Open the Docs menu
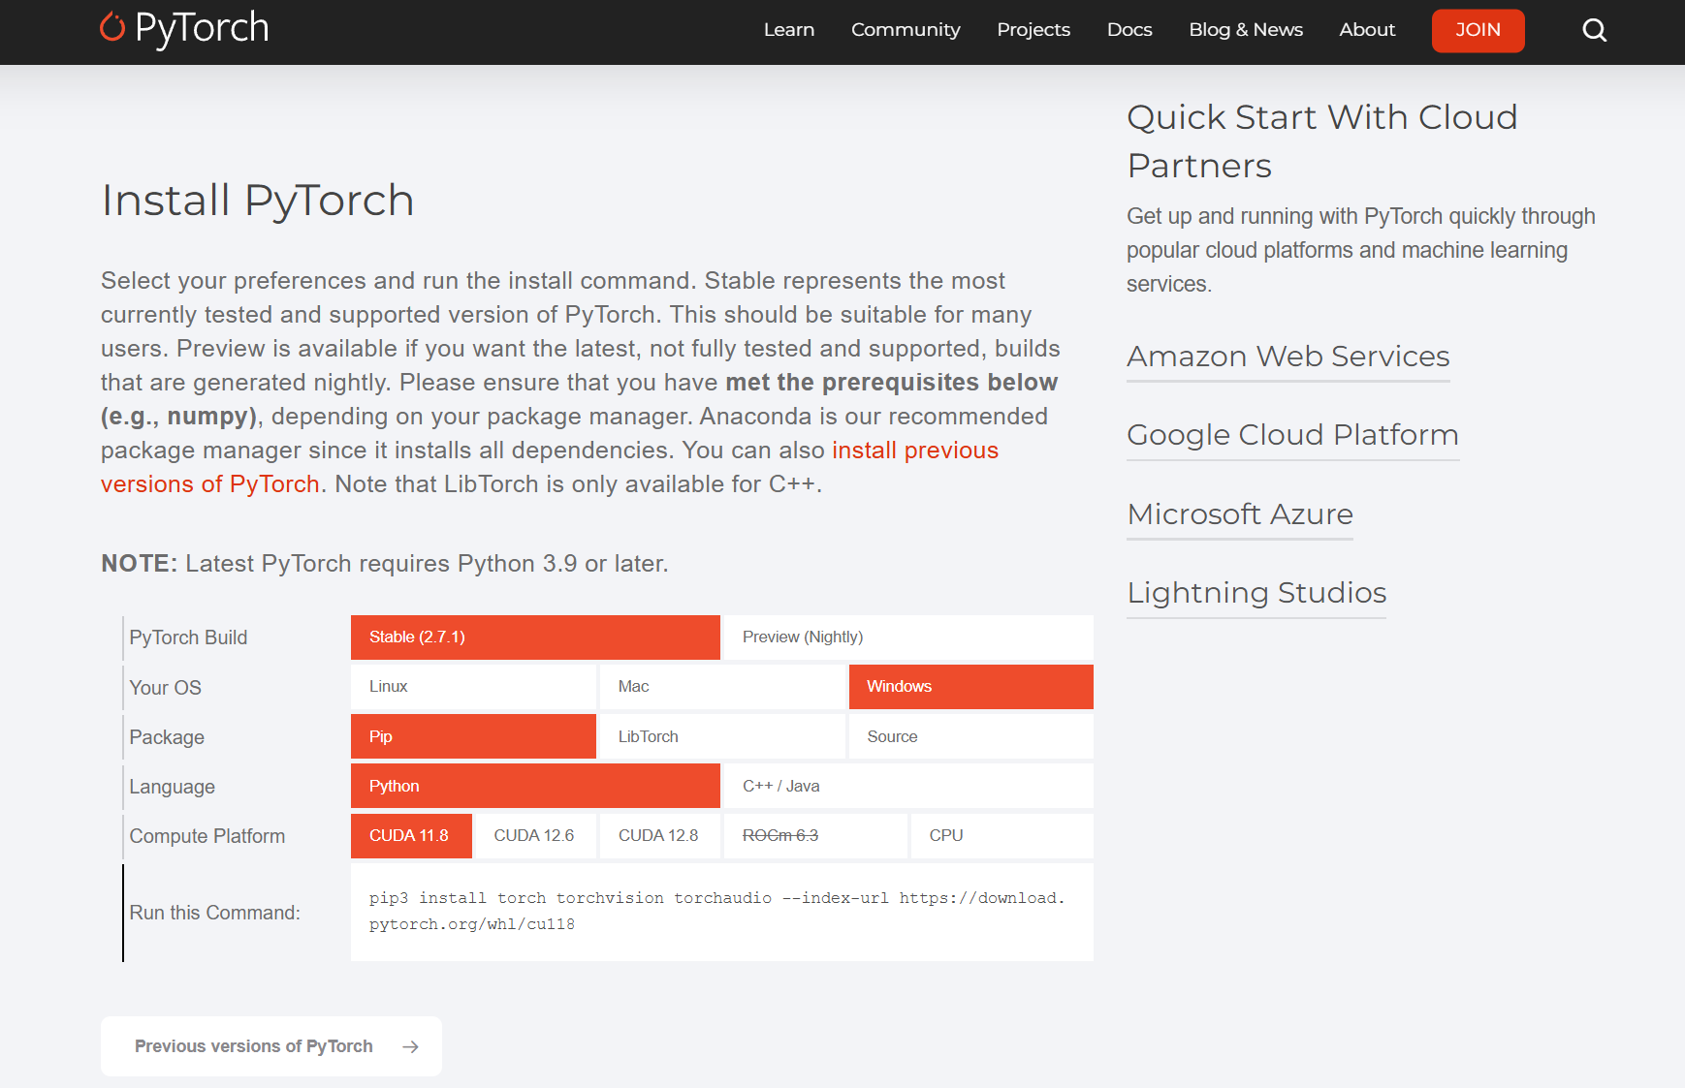This screenshot has width=1685, height=1088. (1129, 30)
